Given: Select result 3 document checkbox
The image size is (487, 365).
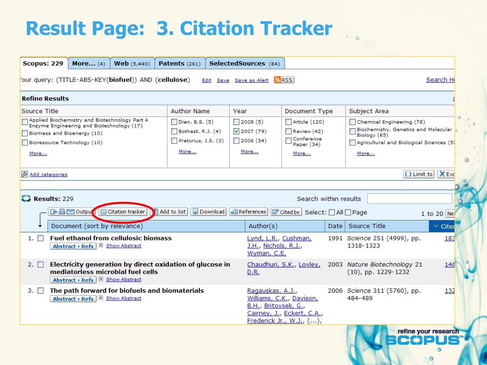Looking at the screenshot, I should pyautogui.click(x=40, y=290).
